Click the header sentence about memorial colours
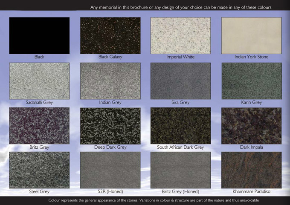Screen dimensions: 290x205 coord(181,7)
